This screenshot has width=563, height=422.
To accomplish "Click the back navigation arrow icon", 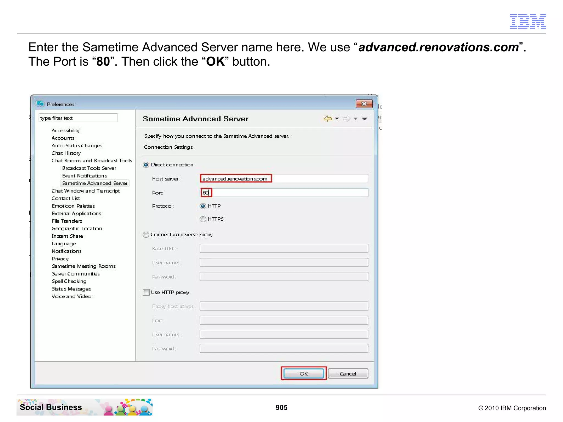I will 328,119.
